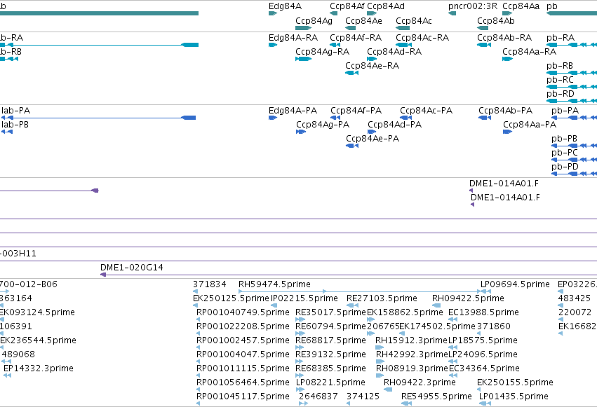
Task: Select the EK236544.5prime EST
Action: [1, 347]
